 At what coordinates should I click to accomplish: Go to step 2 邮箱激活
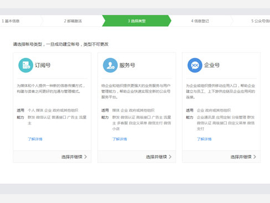coord(73,21)
